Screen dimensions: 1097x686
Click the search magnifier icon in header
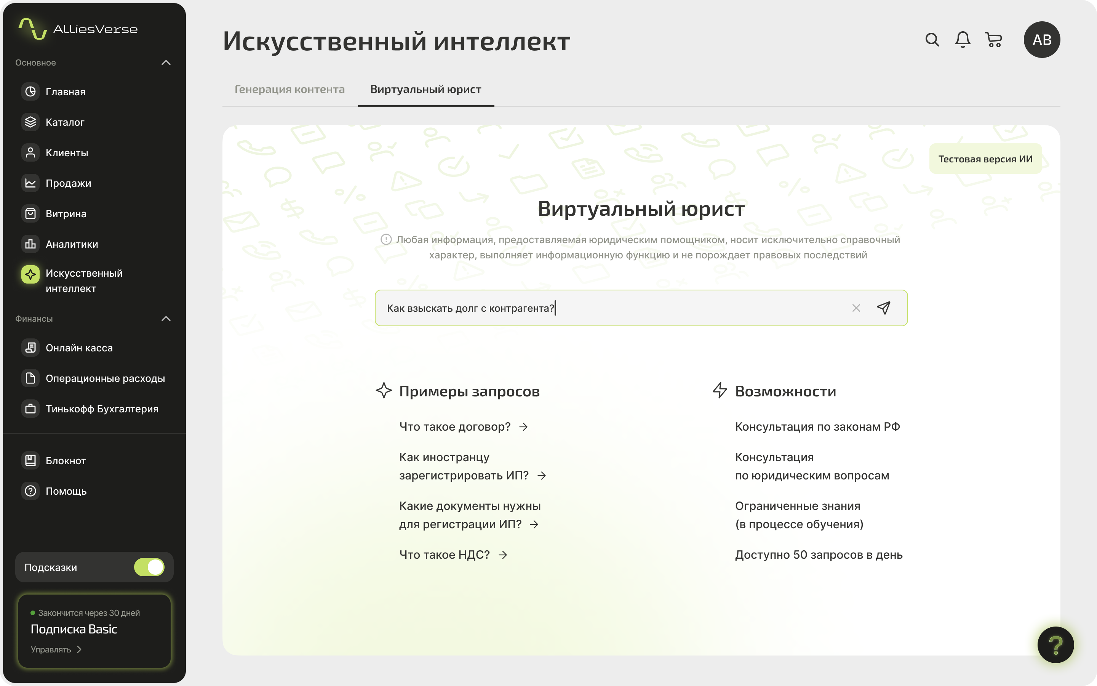(932, 40)
